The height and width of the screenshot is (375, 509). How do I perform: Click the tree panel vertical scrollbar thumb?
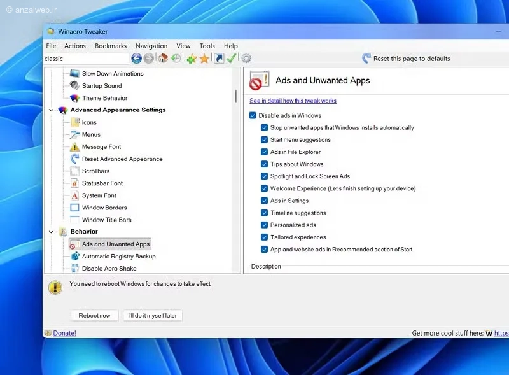pos(235,96)
